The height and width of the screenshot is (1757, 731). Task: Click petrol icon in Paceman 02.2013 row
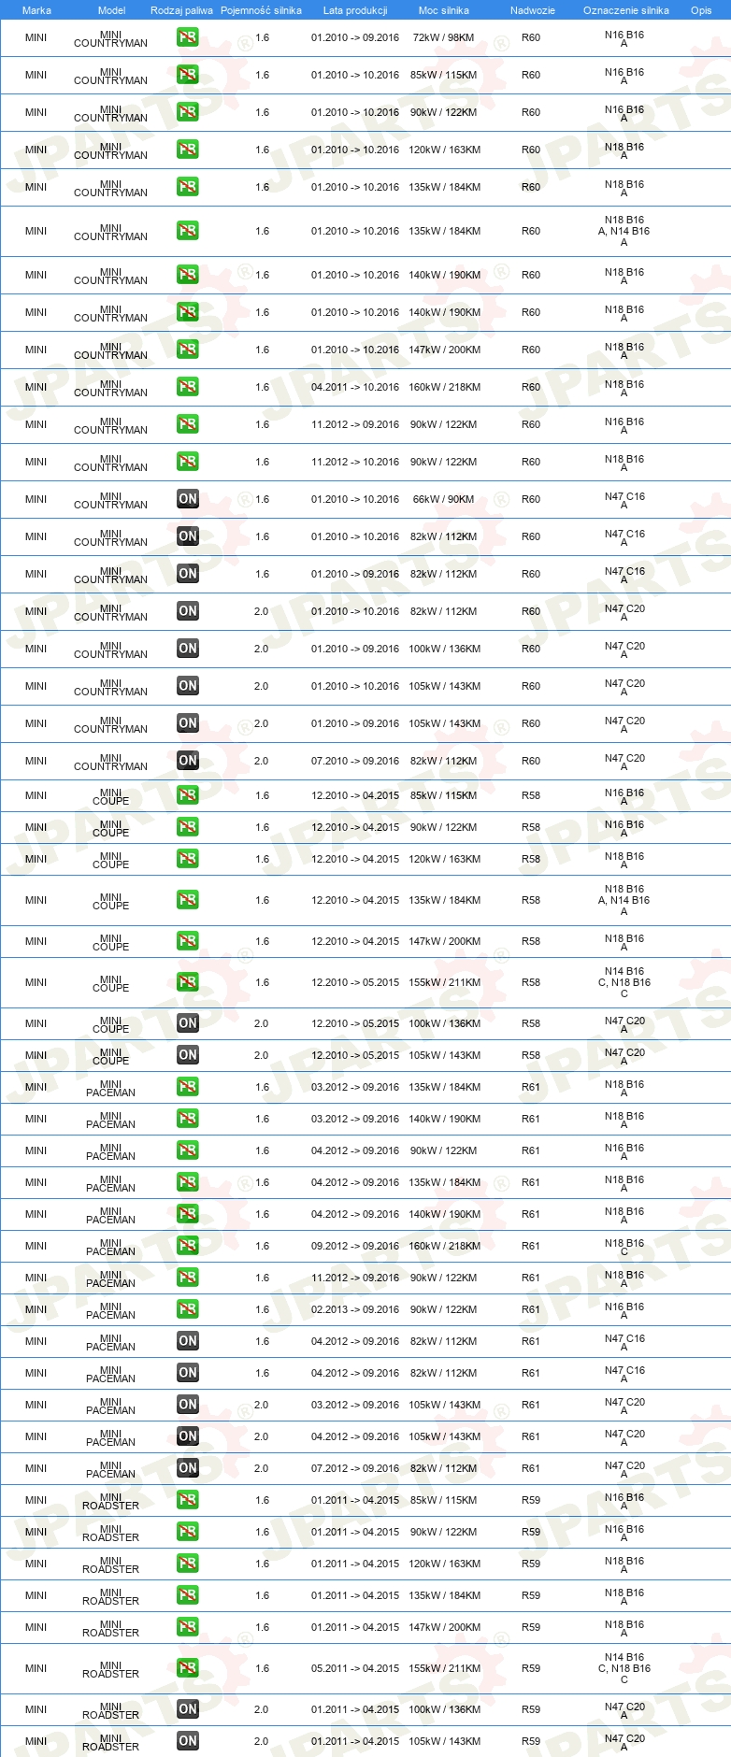click(188, 1309)
